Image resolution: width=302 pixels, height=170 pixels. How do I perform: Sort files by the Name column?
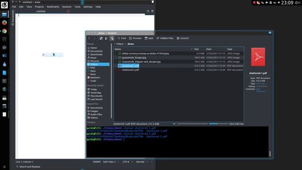(x=153, y=49)
